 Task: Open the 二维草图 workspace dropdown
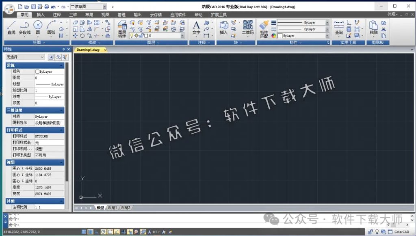(105, 6)
